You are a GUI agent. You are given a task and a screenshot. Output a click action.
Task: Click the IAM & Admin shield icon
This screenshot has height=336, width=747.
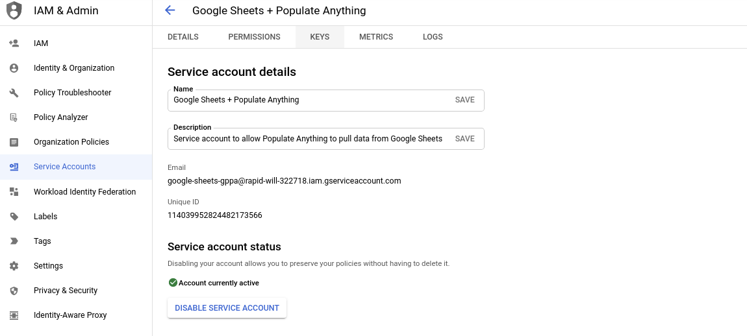point(14,10)
